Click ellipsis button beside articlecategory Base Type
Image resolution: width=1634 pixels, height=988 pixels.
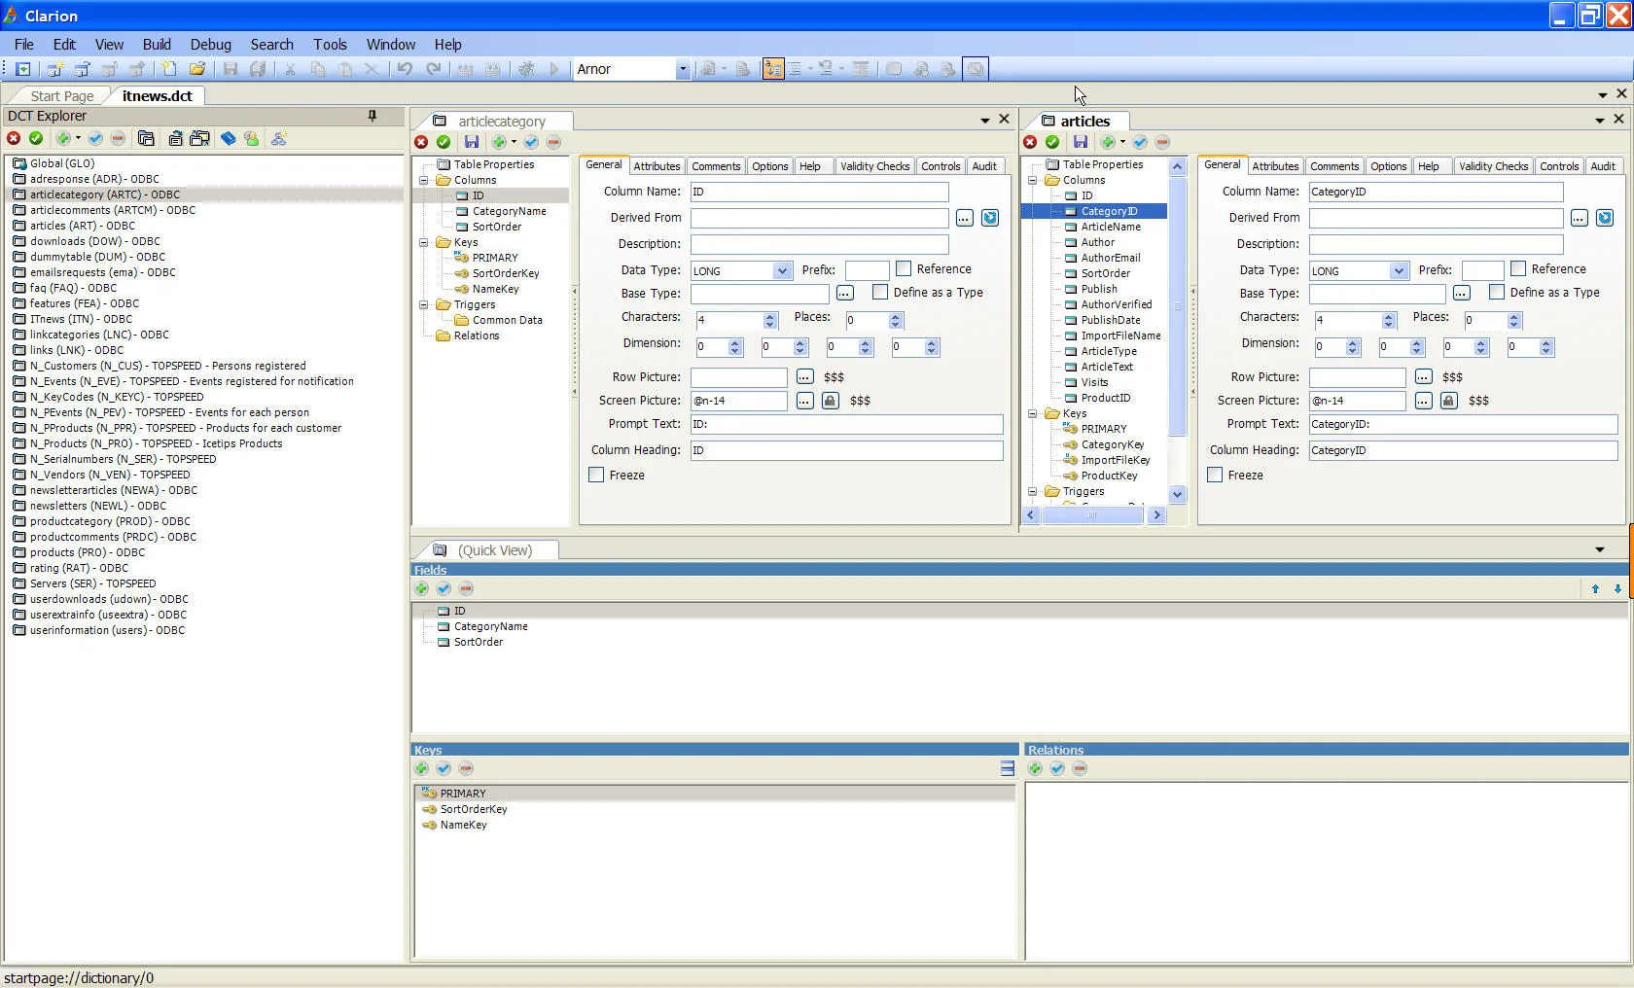pyautogui.click(x=844, y=293)
